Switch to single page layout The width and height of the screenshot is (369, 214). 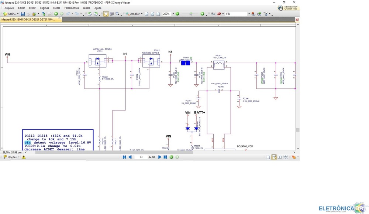(x=268, y=157)
